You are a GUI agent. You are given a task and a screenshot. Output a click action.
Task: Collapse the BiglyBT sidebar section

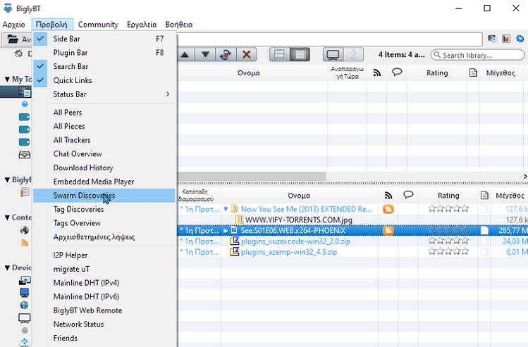pos(7,180)
